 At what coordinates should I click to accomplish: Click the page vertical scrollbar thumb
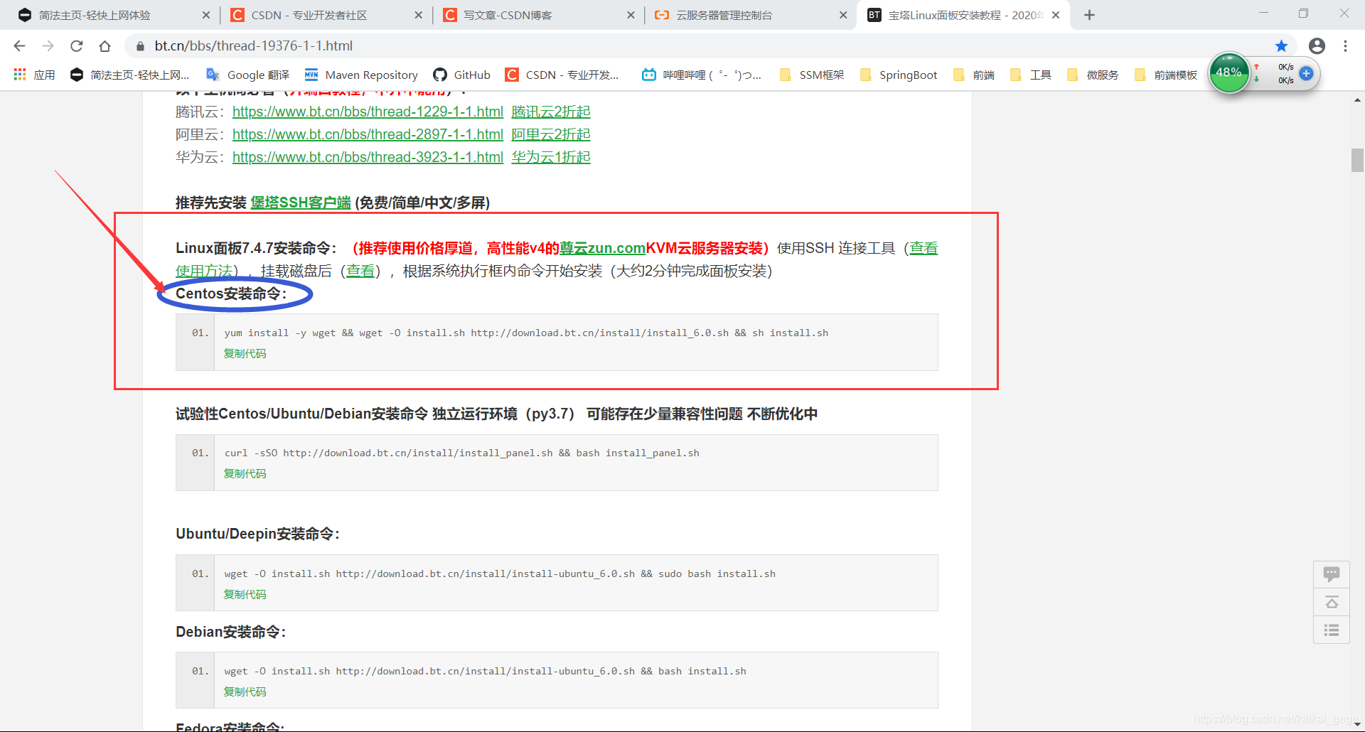pos(1357,160)
